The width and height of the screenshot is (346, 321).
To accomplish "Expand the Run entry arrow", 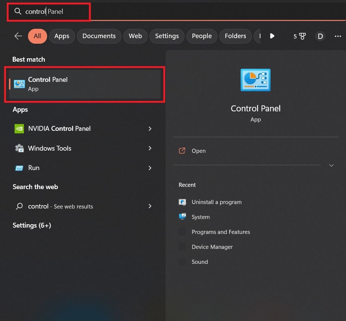I will pos(150,168).
